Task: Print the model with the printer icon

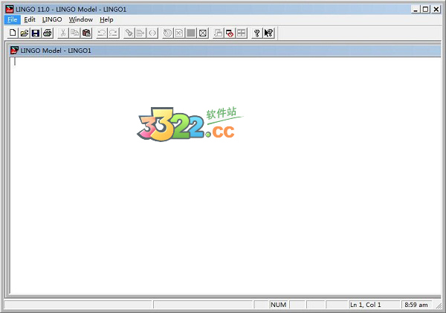Action: pos(48,33)
